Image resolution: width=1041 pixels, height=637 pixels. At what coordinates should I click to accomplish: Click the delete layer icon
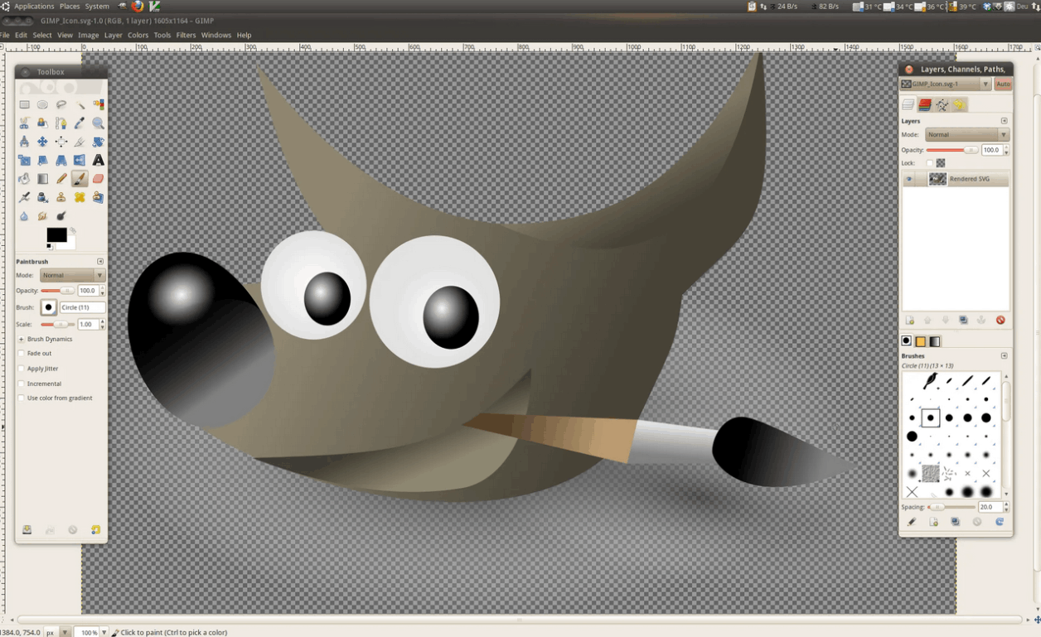1000,320
